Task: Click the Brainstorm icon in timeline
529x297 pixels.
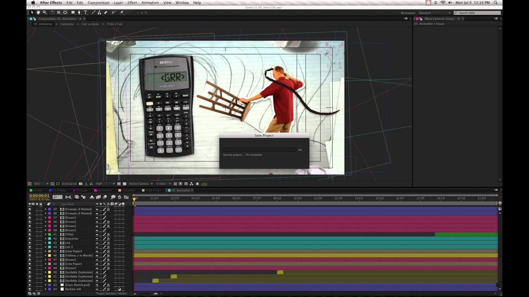Action: (x=113, y=197)
